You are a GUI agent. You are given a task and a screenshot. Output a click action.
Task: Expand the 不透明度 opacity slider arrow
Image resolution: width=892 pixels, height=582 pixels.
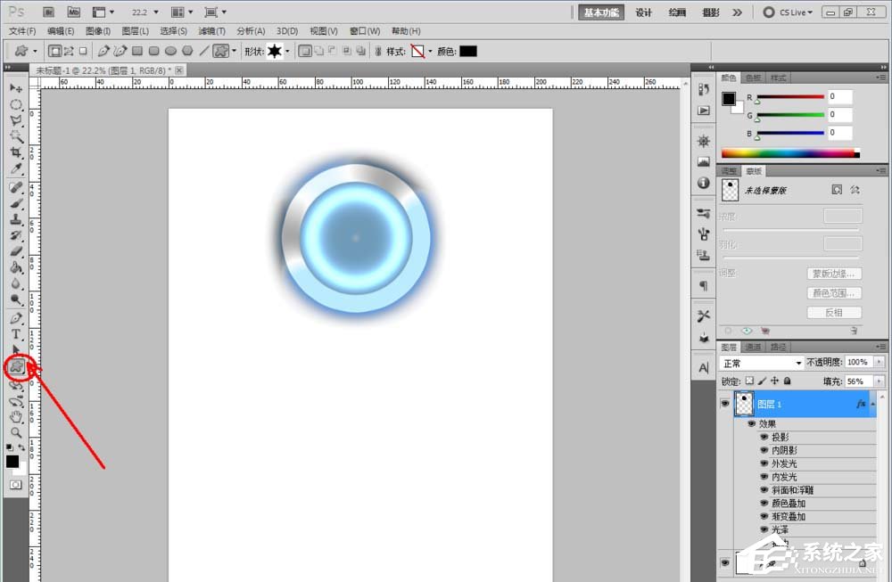pyautogui.click(x=880, y=363)
